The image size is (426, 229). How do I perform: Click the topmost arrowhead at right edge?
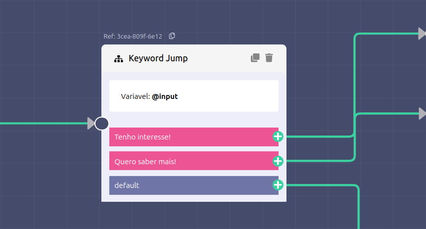point(422,34)
